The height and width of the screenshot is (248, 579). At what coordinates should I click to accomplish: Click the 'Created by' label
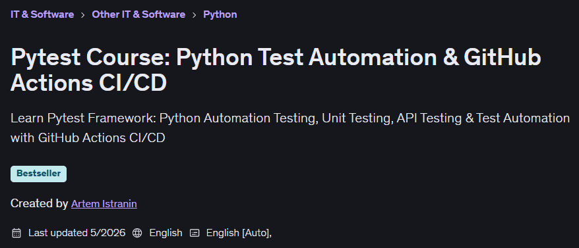coord(39,203)
